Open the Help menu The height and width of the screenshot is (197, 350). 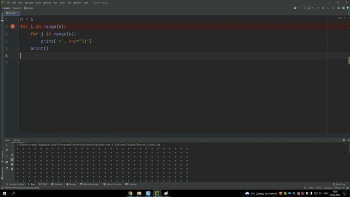(86, 3)
